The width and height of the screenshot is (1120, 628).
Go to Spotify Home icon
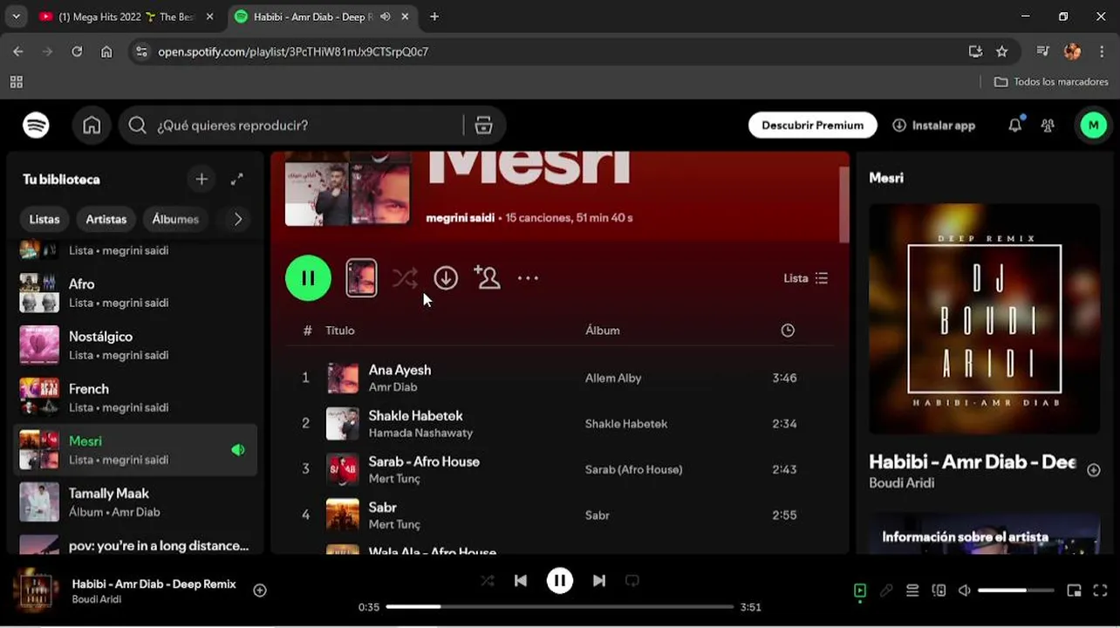[x=92, y=126]
